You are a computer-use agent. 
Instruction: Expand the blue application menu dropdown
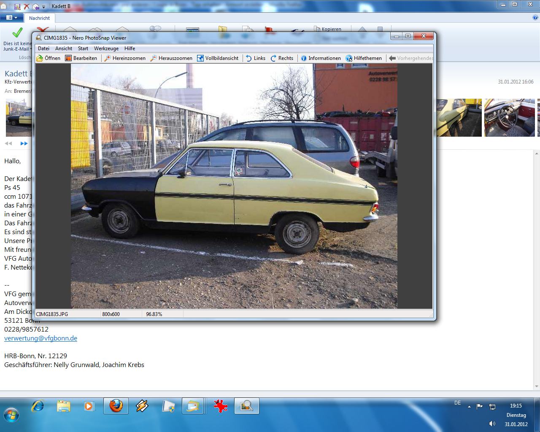pos(11,18)
